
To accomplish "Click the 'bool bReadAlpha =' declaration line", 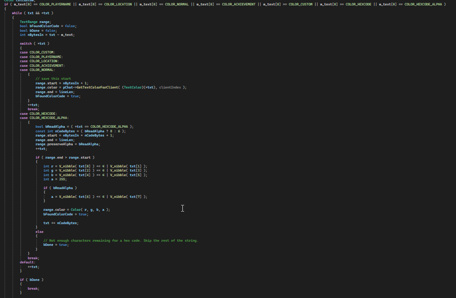I will pos(85,127).
